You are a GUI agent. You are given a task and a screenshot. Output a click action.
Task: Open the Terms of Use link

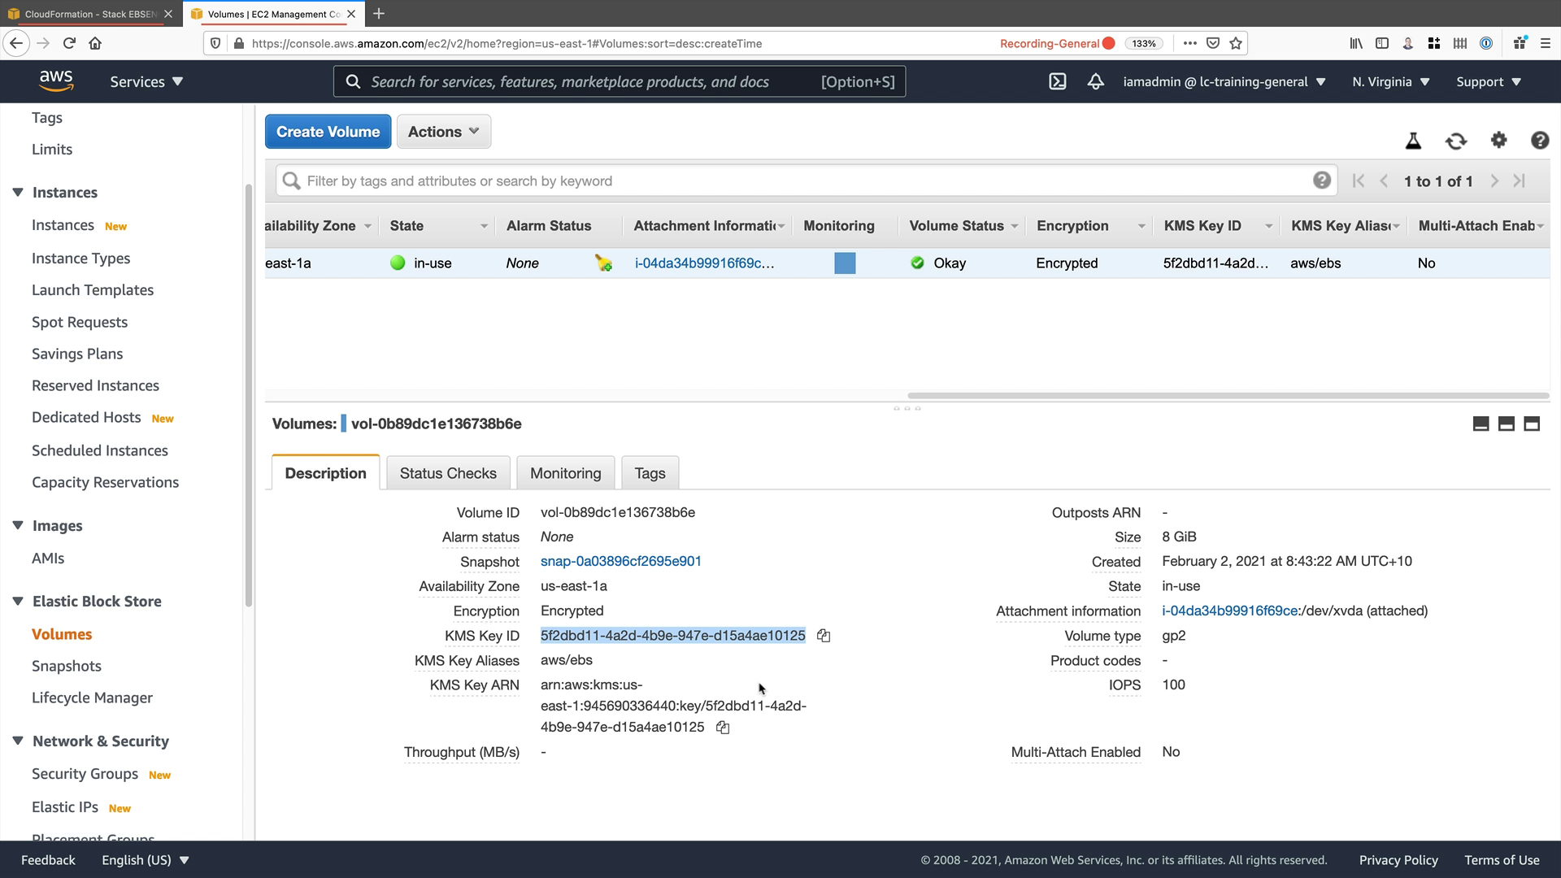[1502, 860]
